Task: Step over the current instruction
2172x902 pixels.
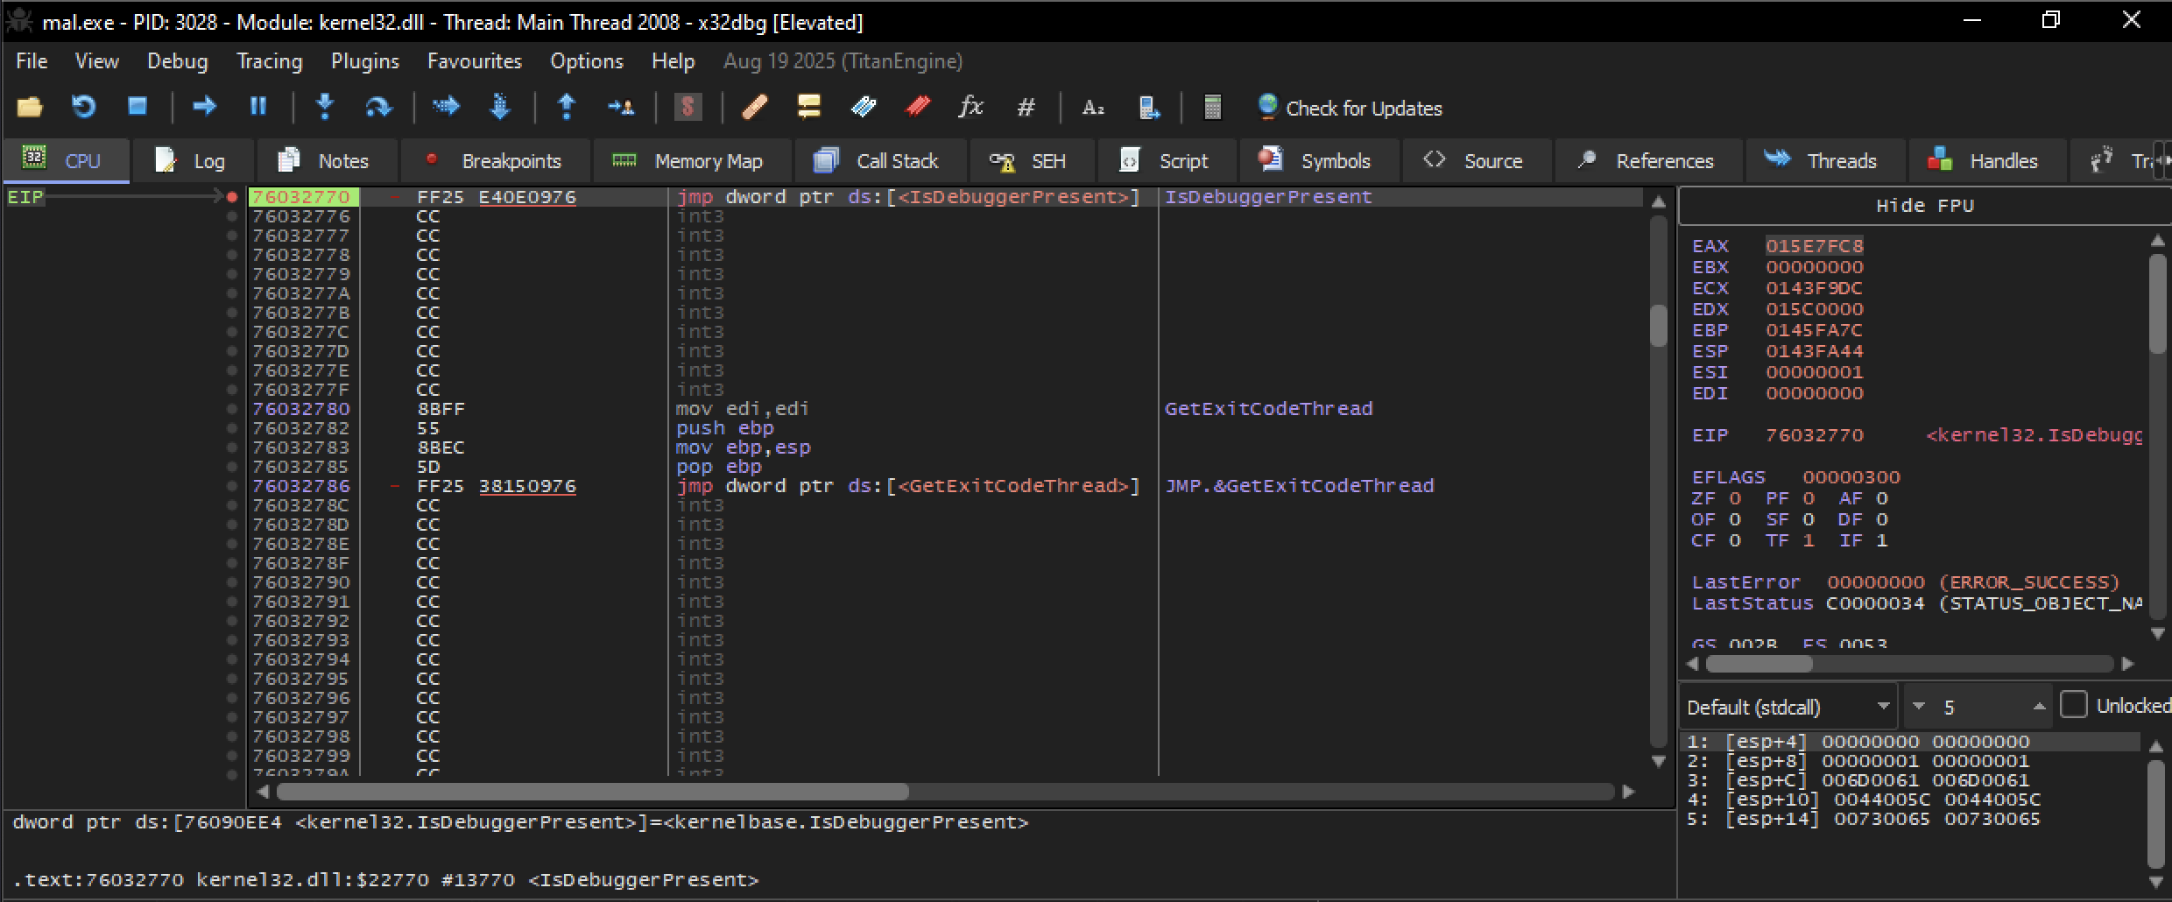Action: tap(378, 107)
